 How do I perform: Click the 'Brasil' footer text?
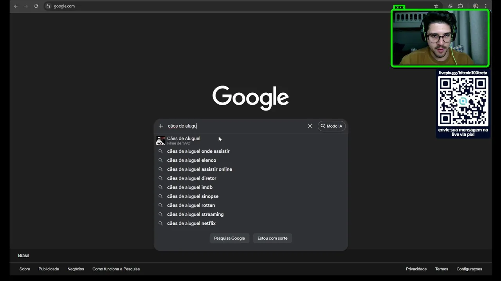coord(23,255)
